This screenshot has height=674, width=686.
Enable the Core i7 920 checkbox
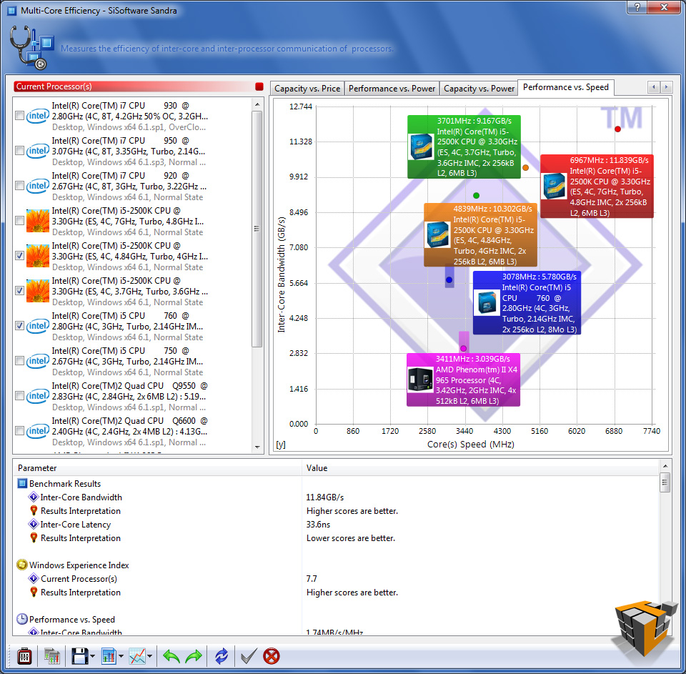[x=19, y=186]
